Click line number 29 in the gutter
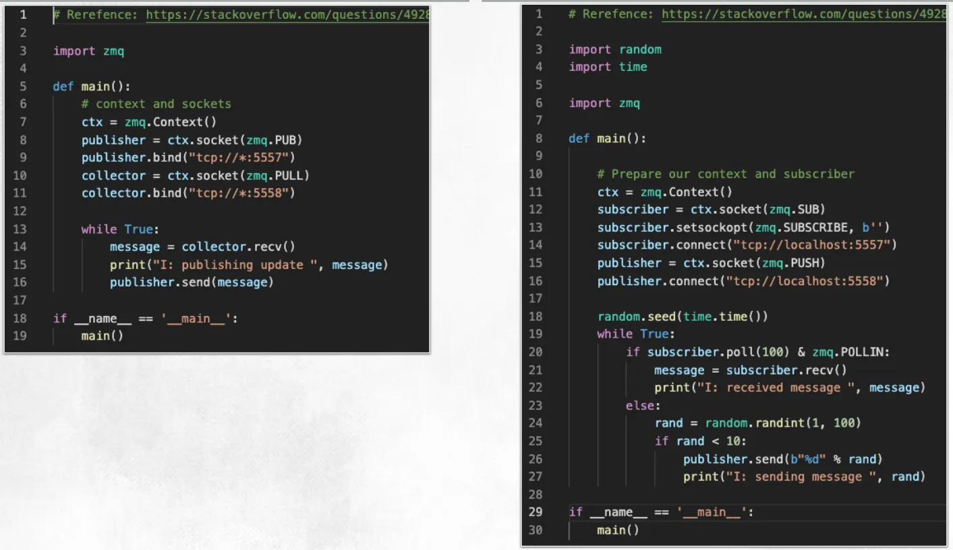The image size is (953, 550). click(536, 512)
